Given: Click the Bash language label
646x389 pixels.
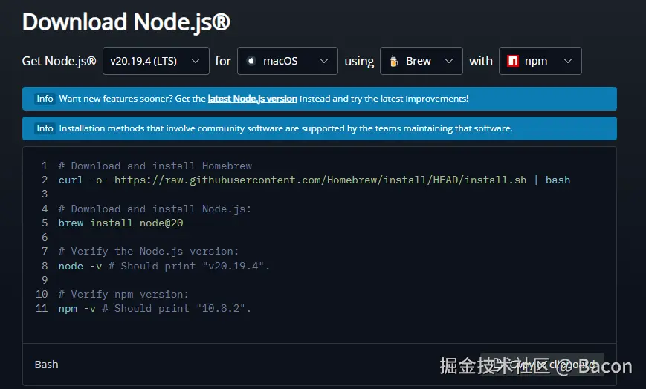Looking at the screenshot, I should click(x=47, y=365).
